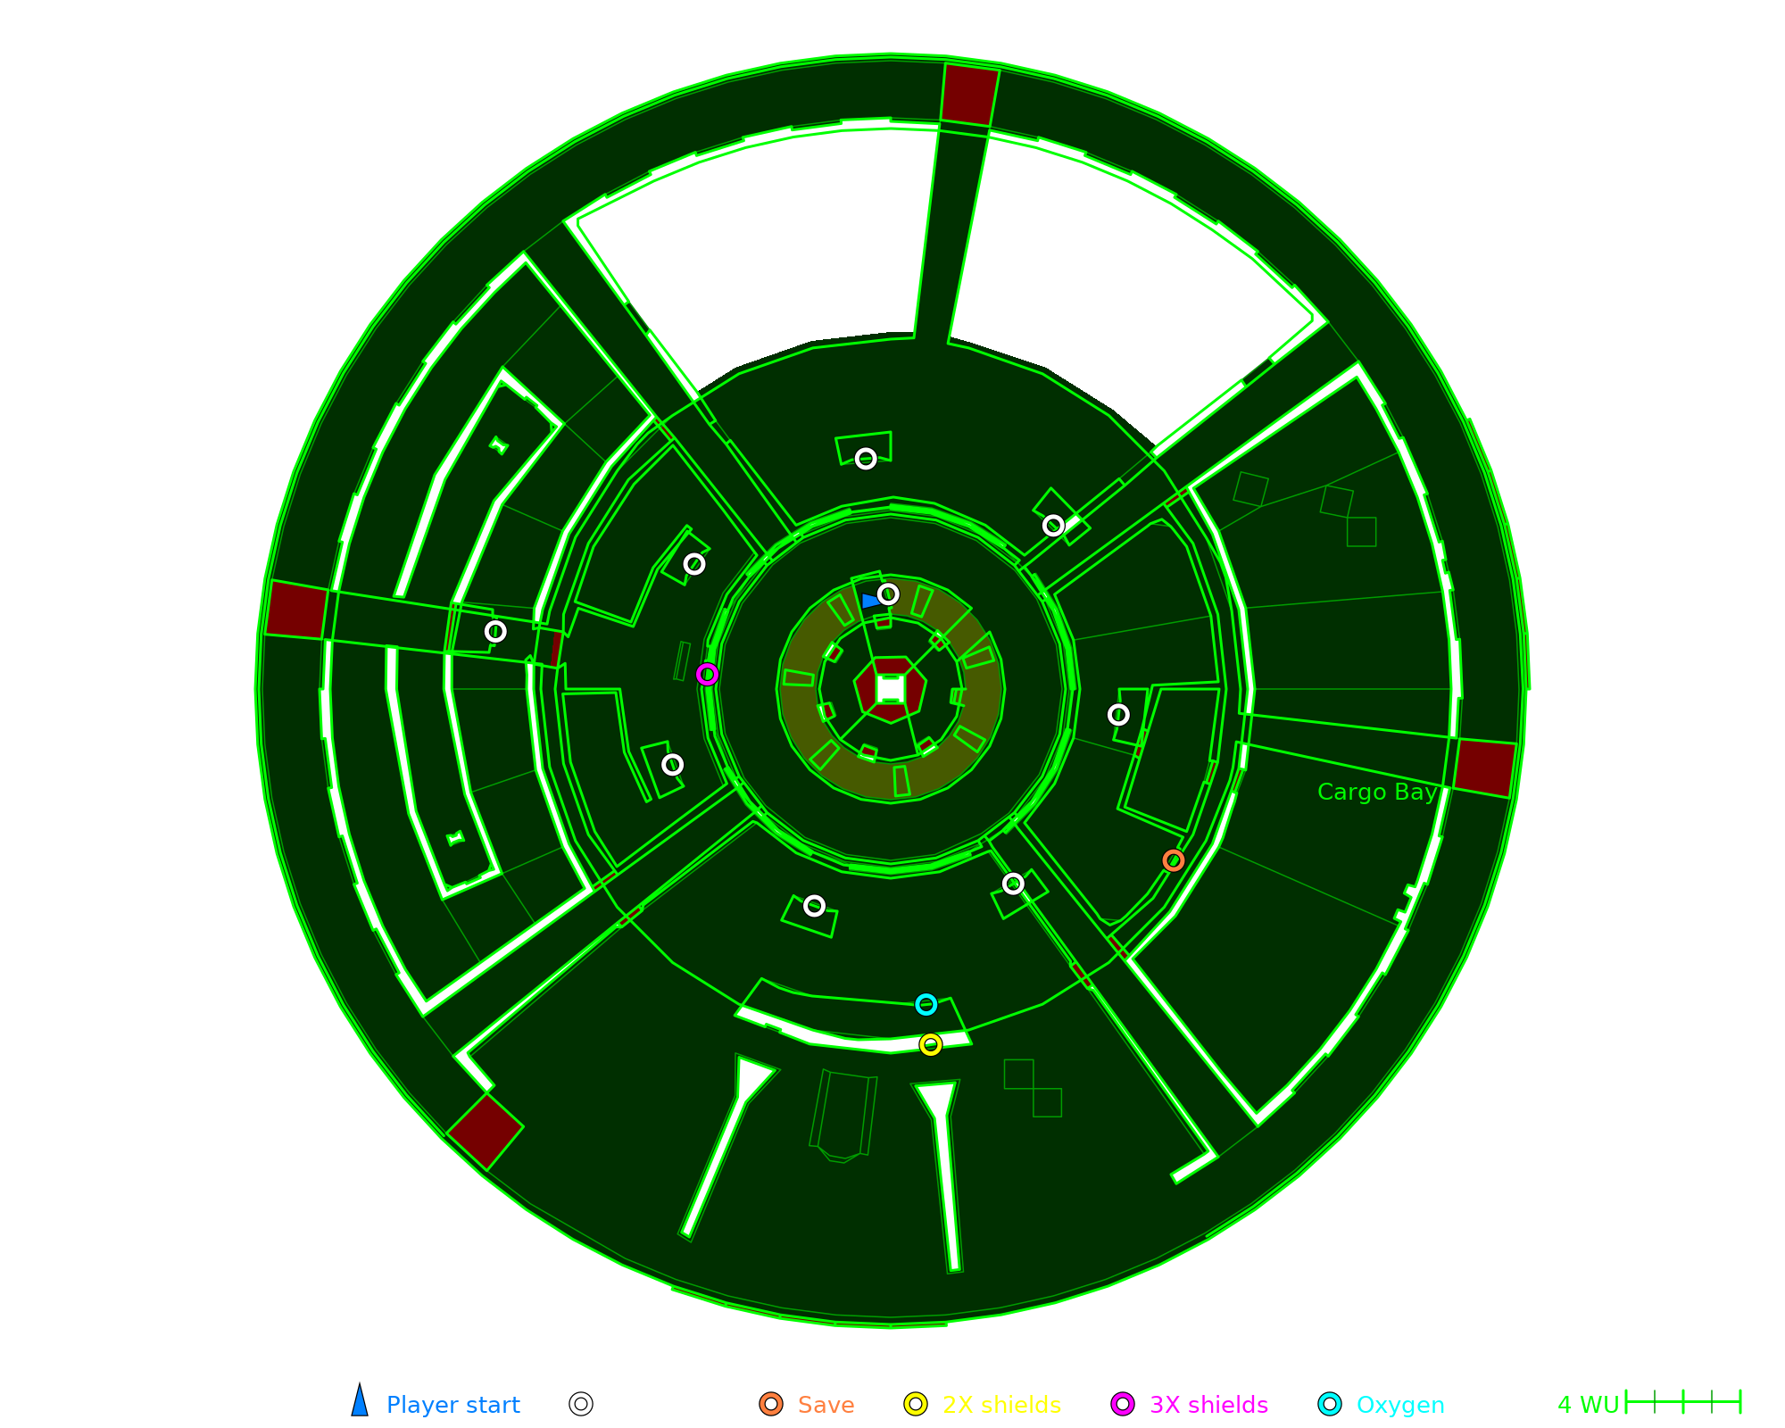The width and height of the screenshot is (1785, 1428).
Task: Click the Oxygen legend label
Action: coord(1399,1405)
